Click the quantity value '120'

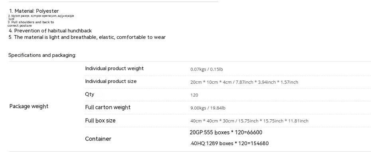pos(194,95)
